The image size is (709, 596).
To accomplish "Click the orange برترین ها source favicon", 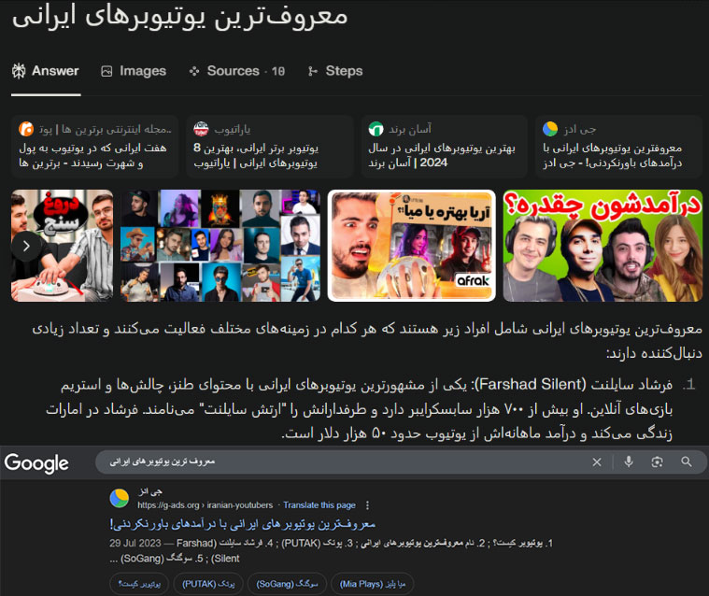I will point(26,129).
